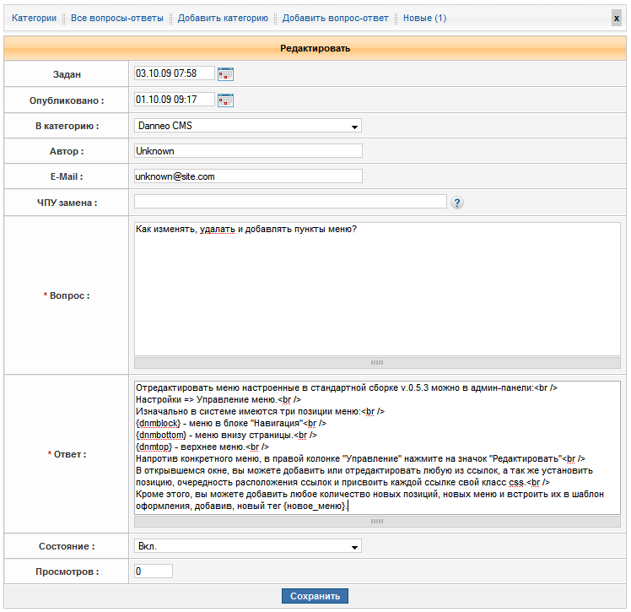
Task: Expand the В категорию dropdown
Action: (248, 126)
